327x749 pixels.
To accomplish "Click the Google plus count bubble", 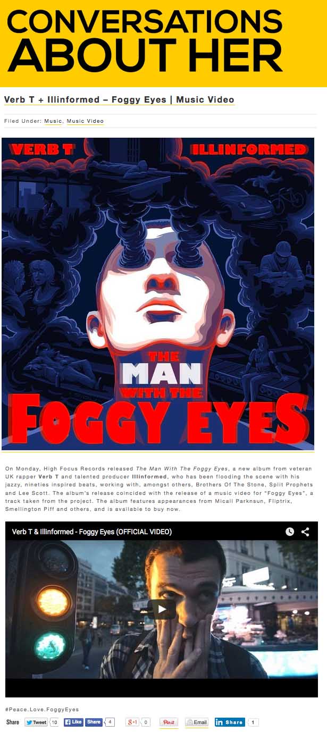I will coord(146,722).
